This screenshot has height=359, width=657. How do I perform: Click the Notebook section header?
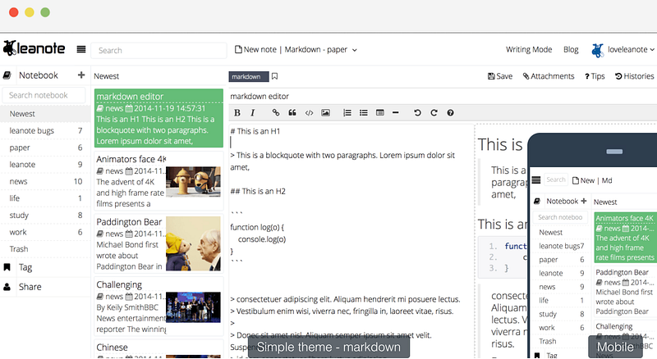point(39,75)
